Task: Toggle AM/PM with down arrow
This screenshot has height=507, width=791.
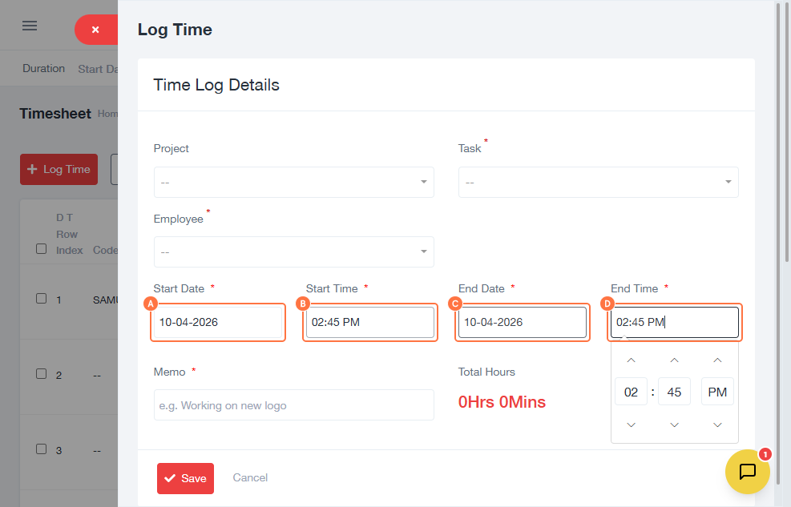Action: tap(717, 425)
